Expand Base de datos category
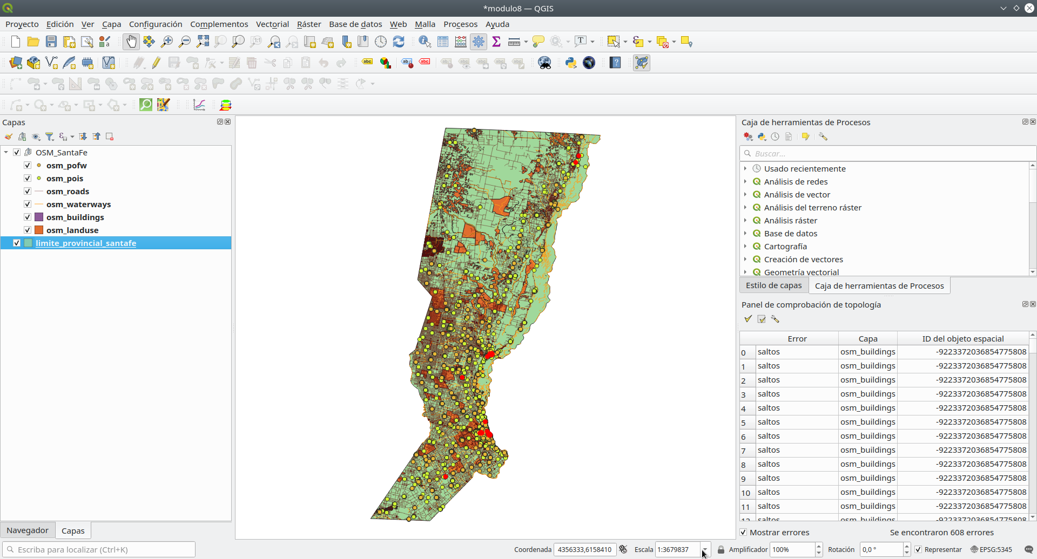Viewport: 1037px width, 559px height. point(745,233)
